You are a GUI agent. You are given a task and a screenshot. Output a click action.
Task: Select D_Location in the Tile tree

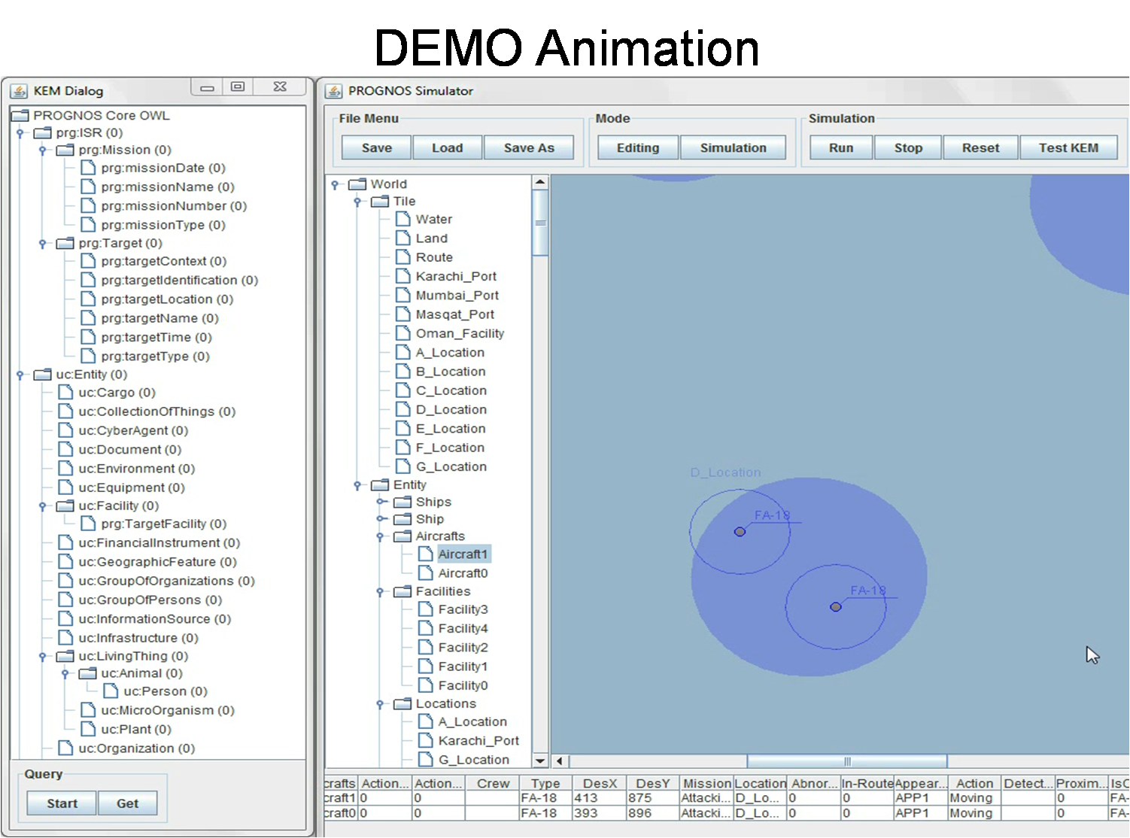451,410
